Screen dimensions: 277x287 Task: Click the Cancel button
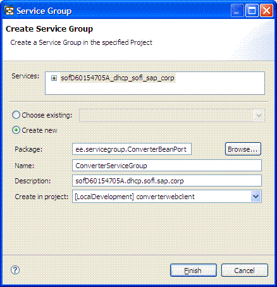pos(245,271)
